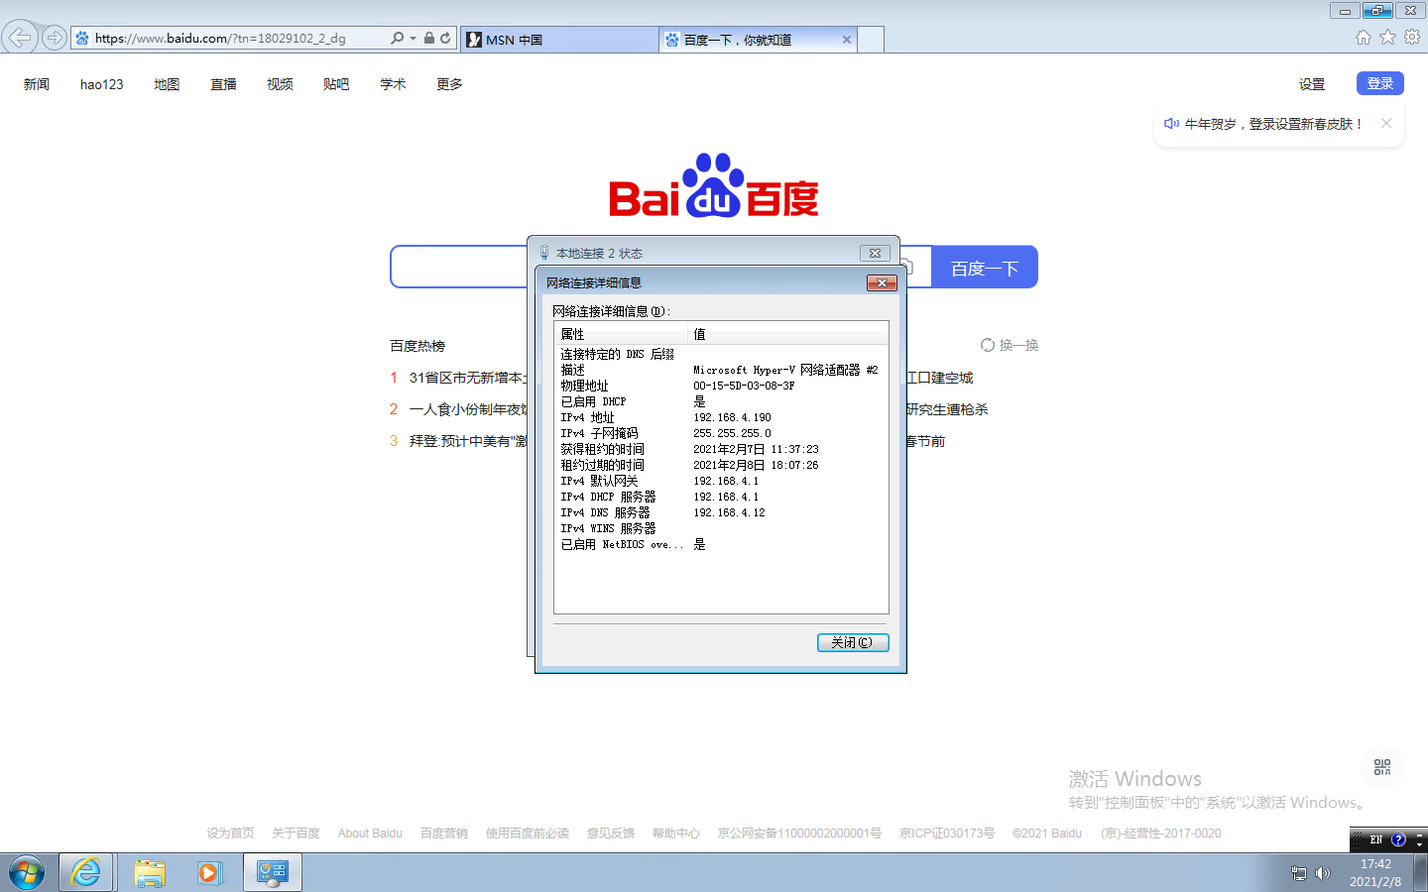Switch to the MSN 中国 tab
The height and width of the screenshot is (892, 1428).
(x=558, y=40)
